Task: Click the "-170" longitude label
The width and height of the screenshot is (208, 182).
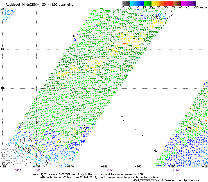Action: pos(70,166)
